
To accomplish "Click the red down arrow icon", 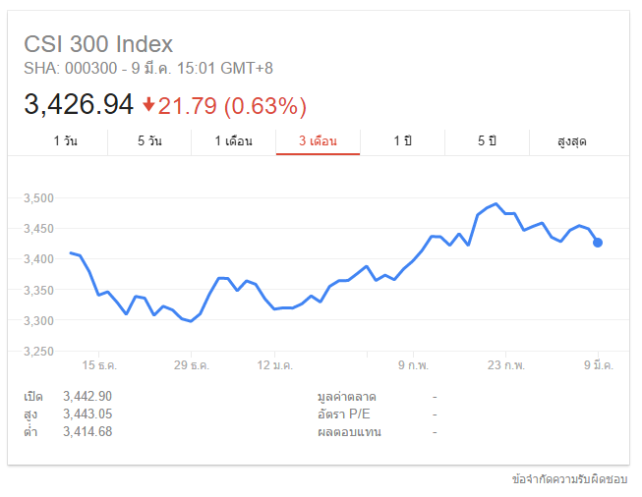I will pos(149,104).
